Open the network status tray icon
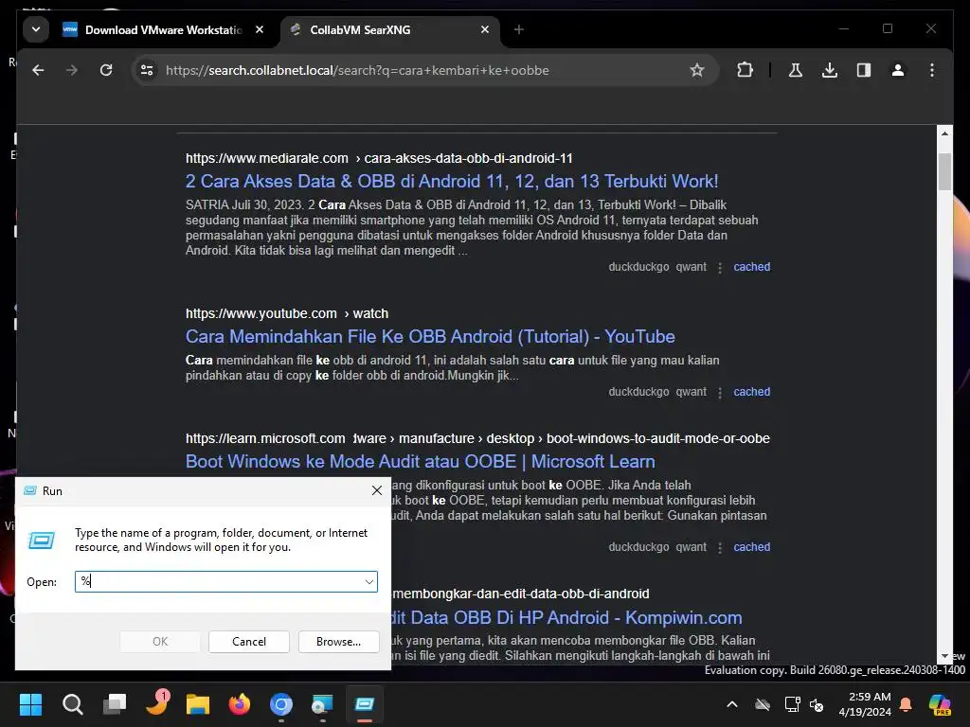Viewport: 970px width, 727px height. pyautogui.click(x=792, y=704)
